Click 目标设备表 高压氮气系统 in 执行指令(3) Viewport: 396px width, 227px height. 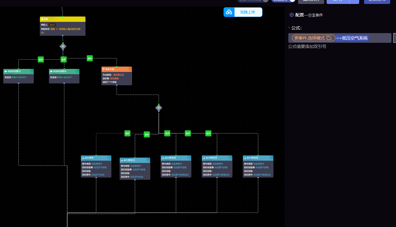pyautogui.click(x=215, y=168)
